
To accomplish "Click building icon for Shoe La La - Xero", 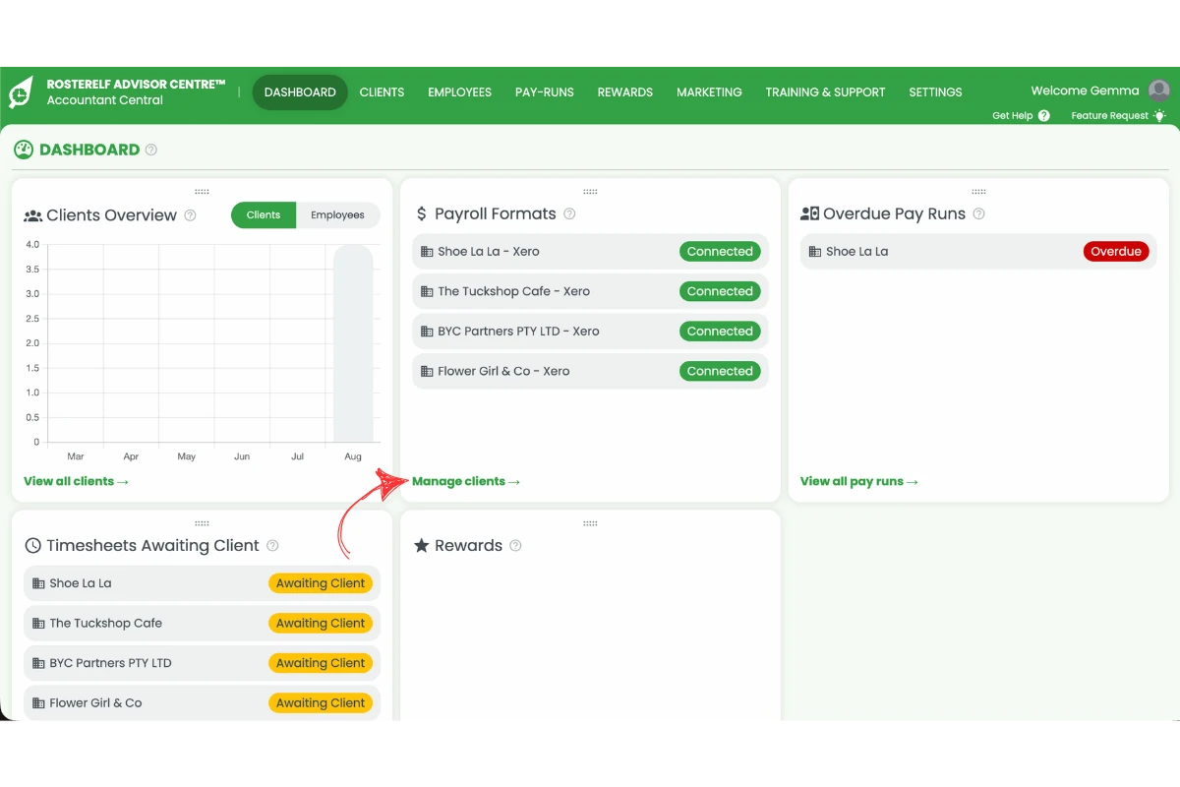I will pos(427,252).
